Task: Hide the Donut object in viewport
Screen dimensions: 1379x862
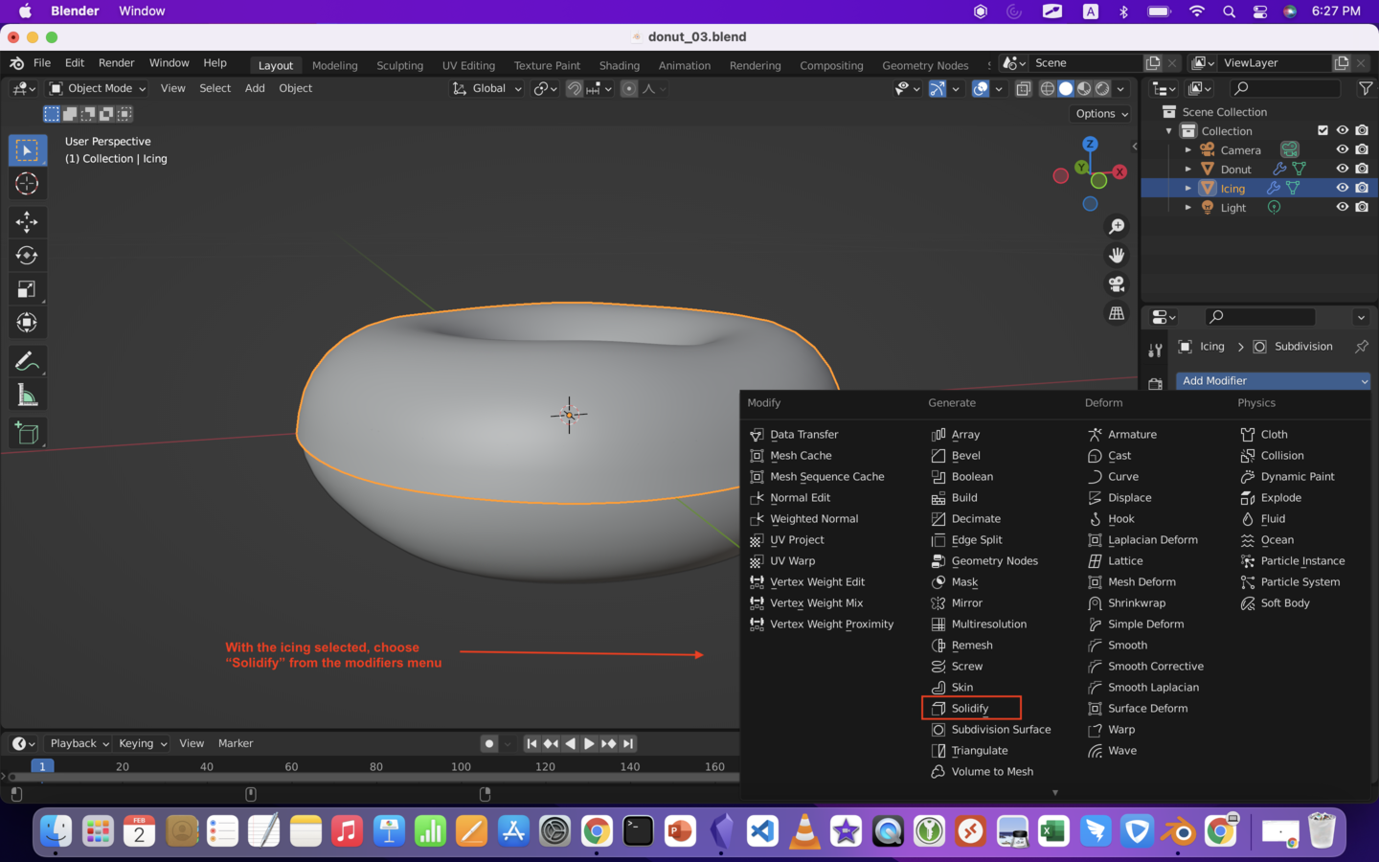Action: (x=1342, y=169)
